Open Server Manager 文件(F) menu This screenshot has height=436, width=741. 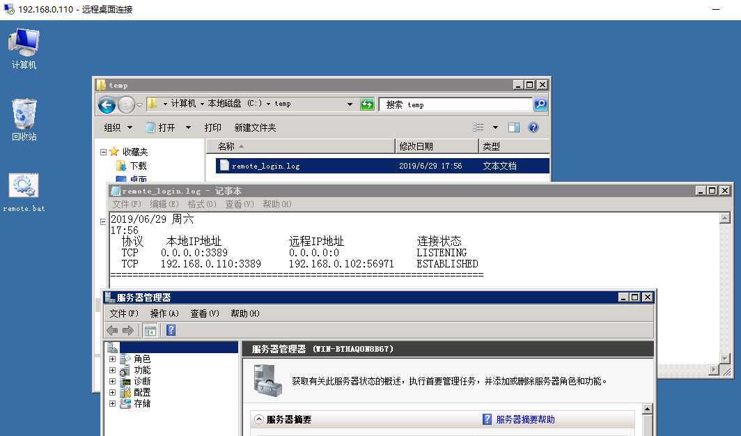[x=124, y=313]
